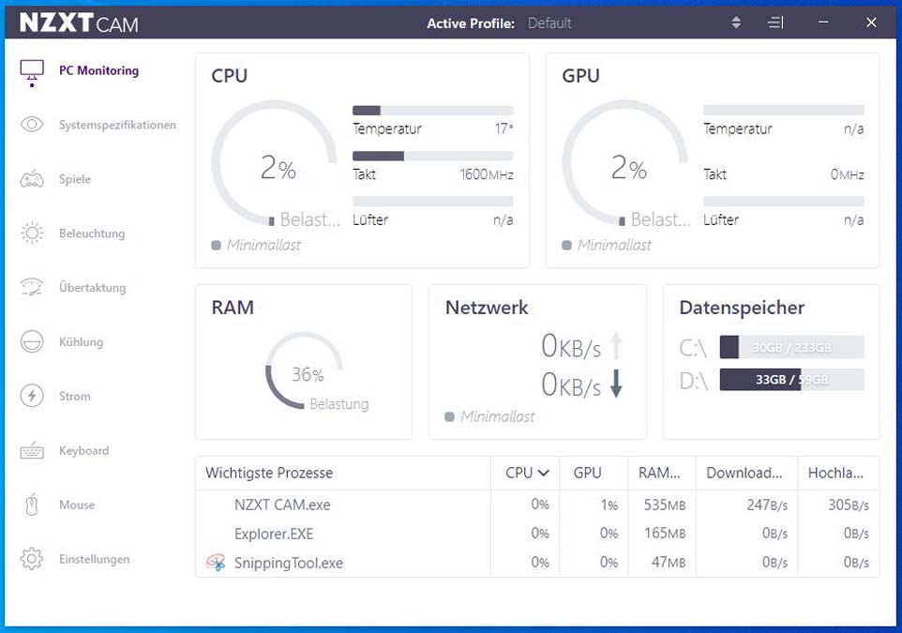Click the 247B/s download value
This screenshot has width=902, height=633.
point(767,505)
